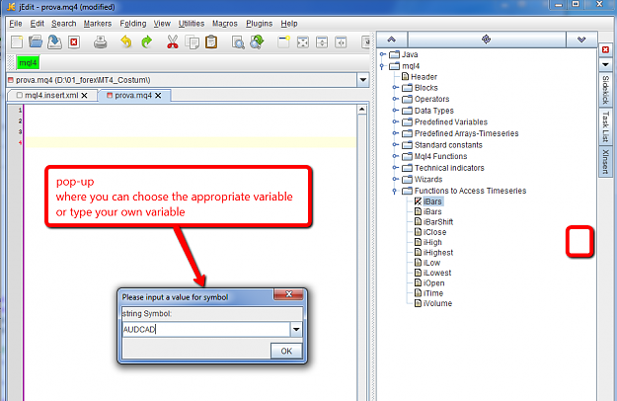Screen dimensions: 617x401
Task: Open the Utilities menu
Action: tap(191, 24)
